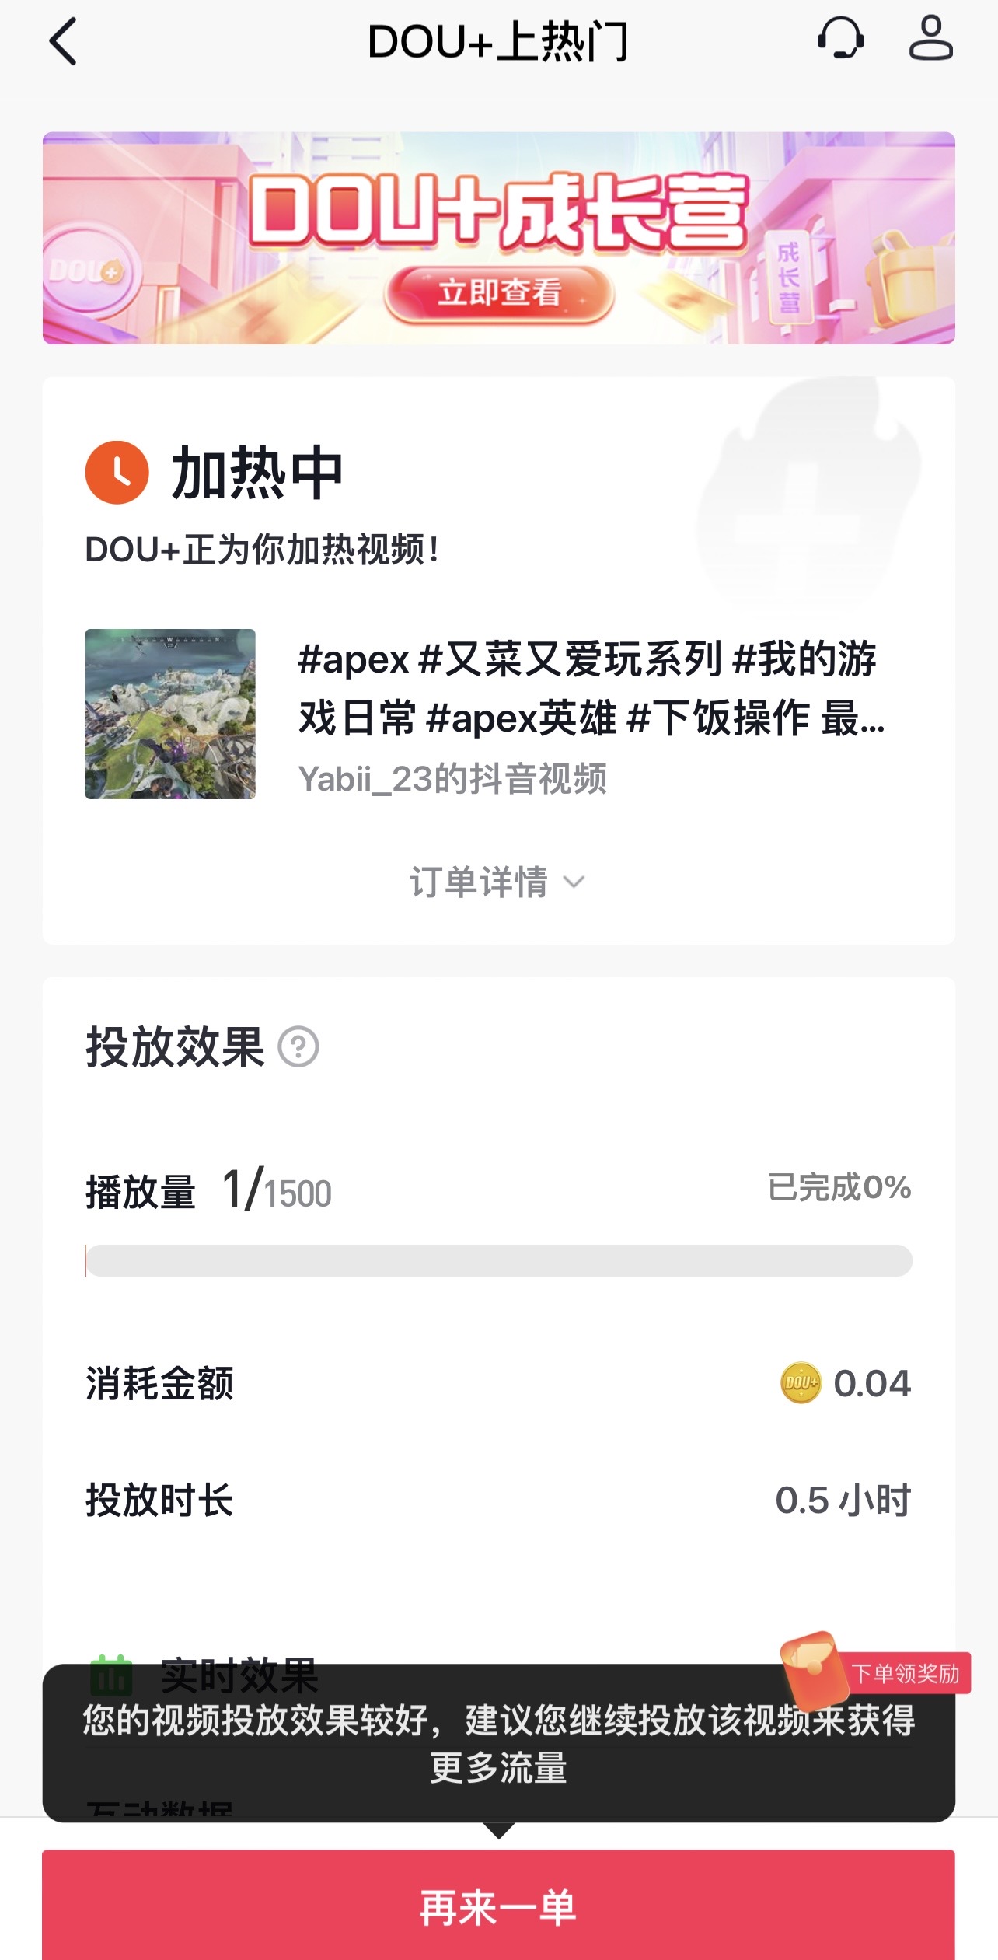Open the apex video thumbnail
998x1960 pixels.
170,714
